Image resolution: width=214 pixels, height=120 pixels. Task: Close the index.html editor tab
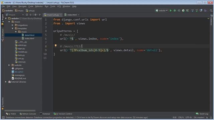click(79, 15)
